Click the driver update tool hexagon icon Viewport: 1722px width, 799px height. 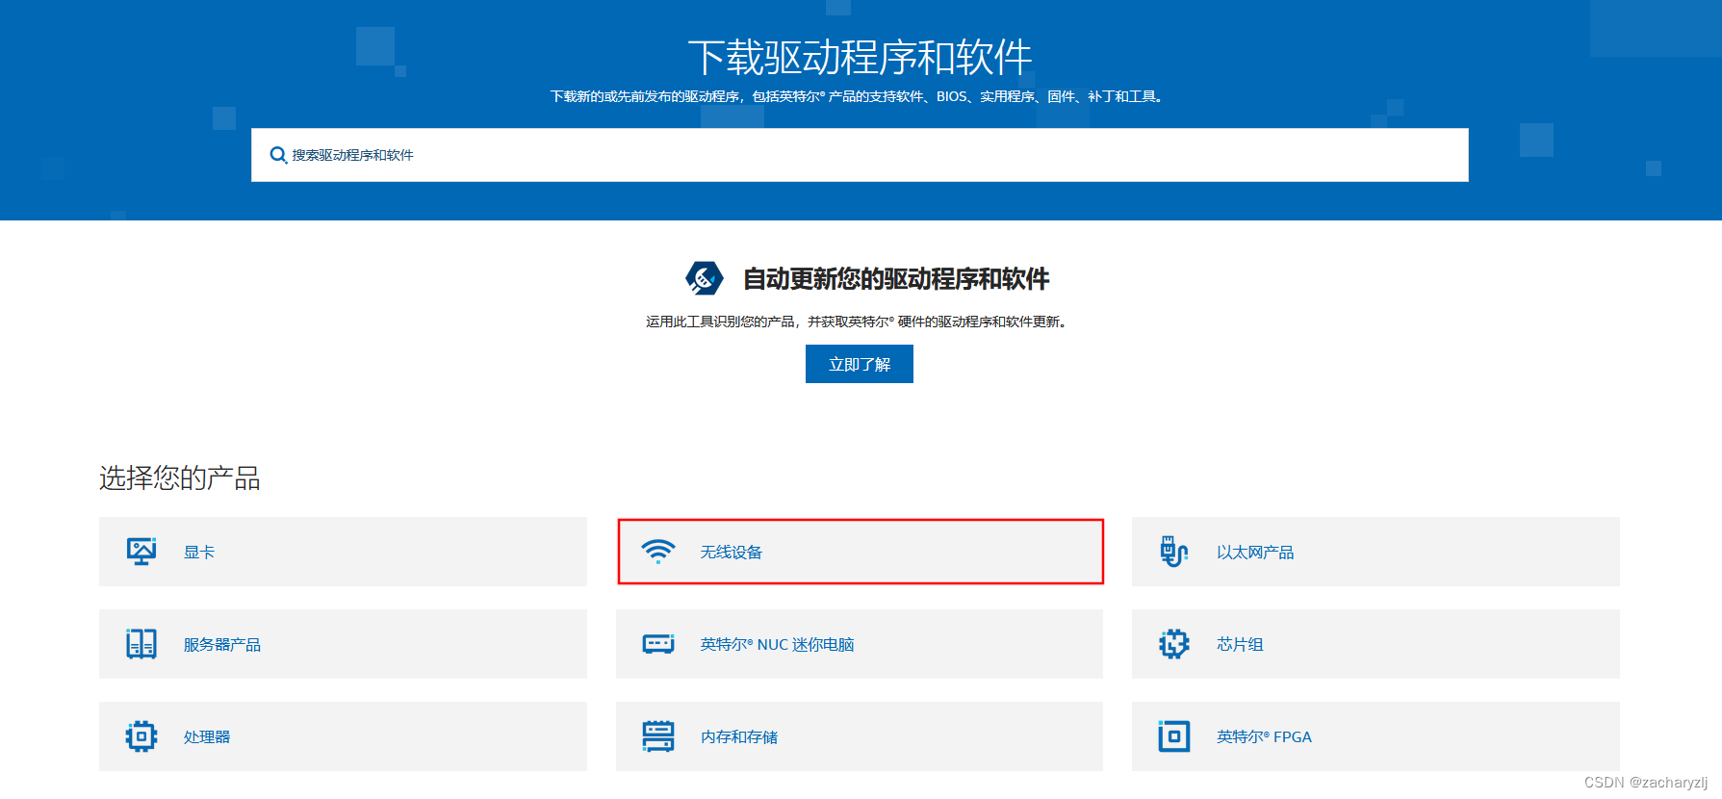pos(705,278)
